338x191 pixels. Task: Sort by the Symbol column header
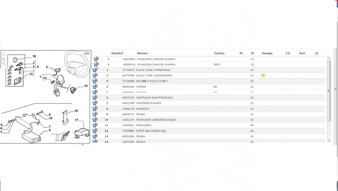(117, 53)
